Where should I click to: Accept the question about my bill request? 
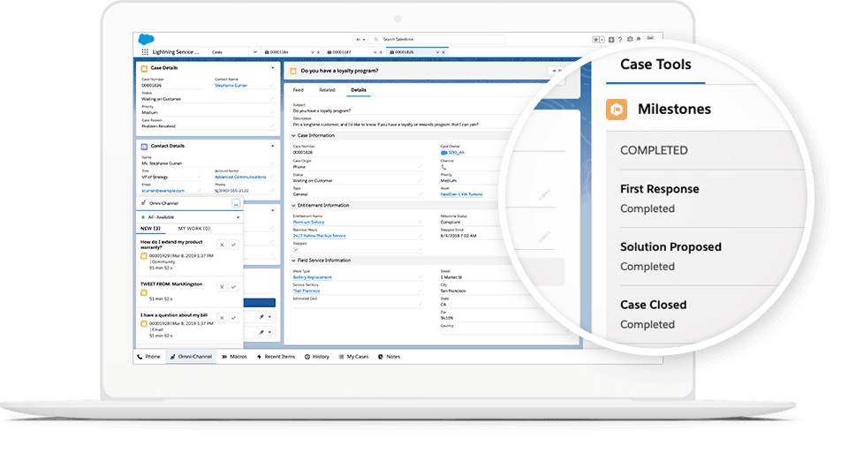click(x=234, y=318)
